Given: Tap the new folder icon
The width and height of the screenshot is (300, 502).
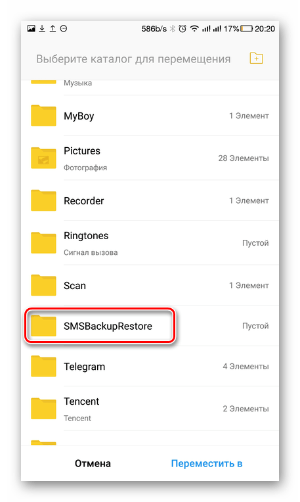Looking at the screenshot, I should (x=256, y=58).
